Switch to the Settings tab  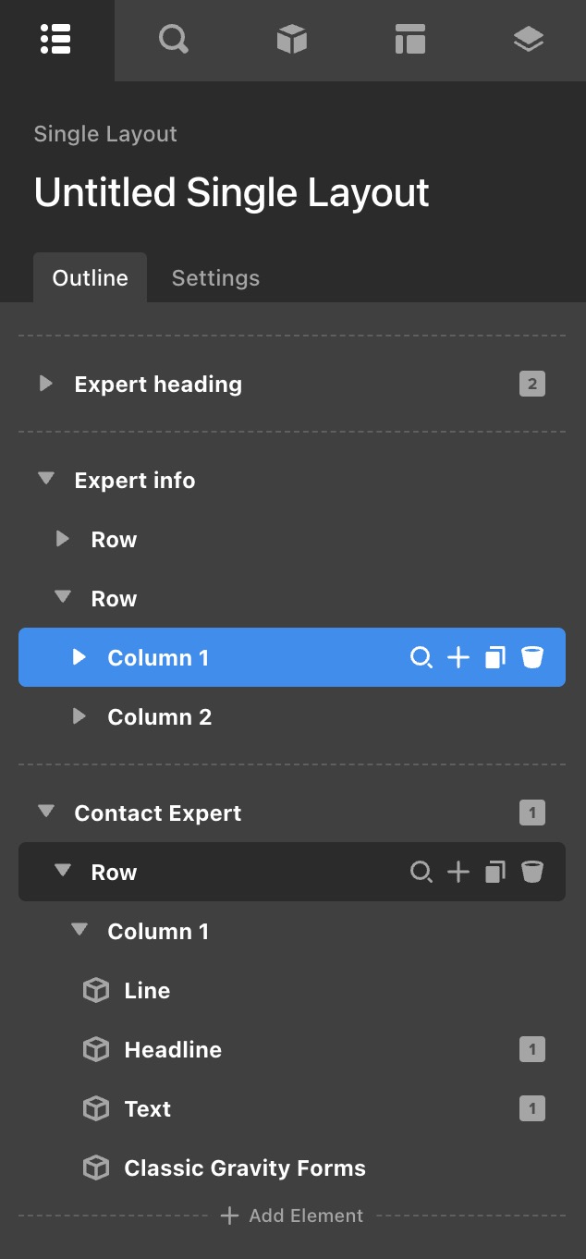215,277
